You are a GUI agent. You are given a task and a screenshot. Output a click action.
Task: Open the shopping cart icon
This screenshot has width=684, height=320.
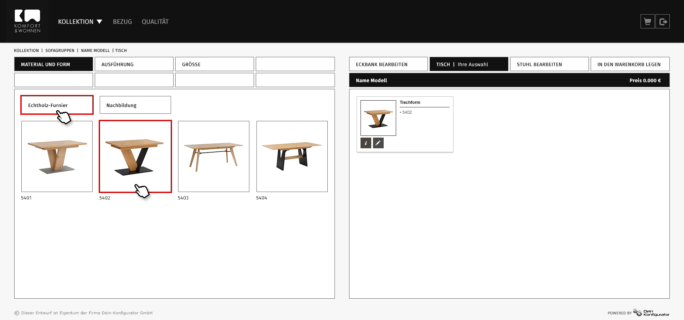pyautogui.click(x=647, y=22)
